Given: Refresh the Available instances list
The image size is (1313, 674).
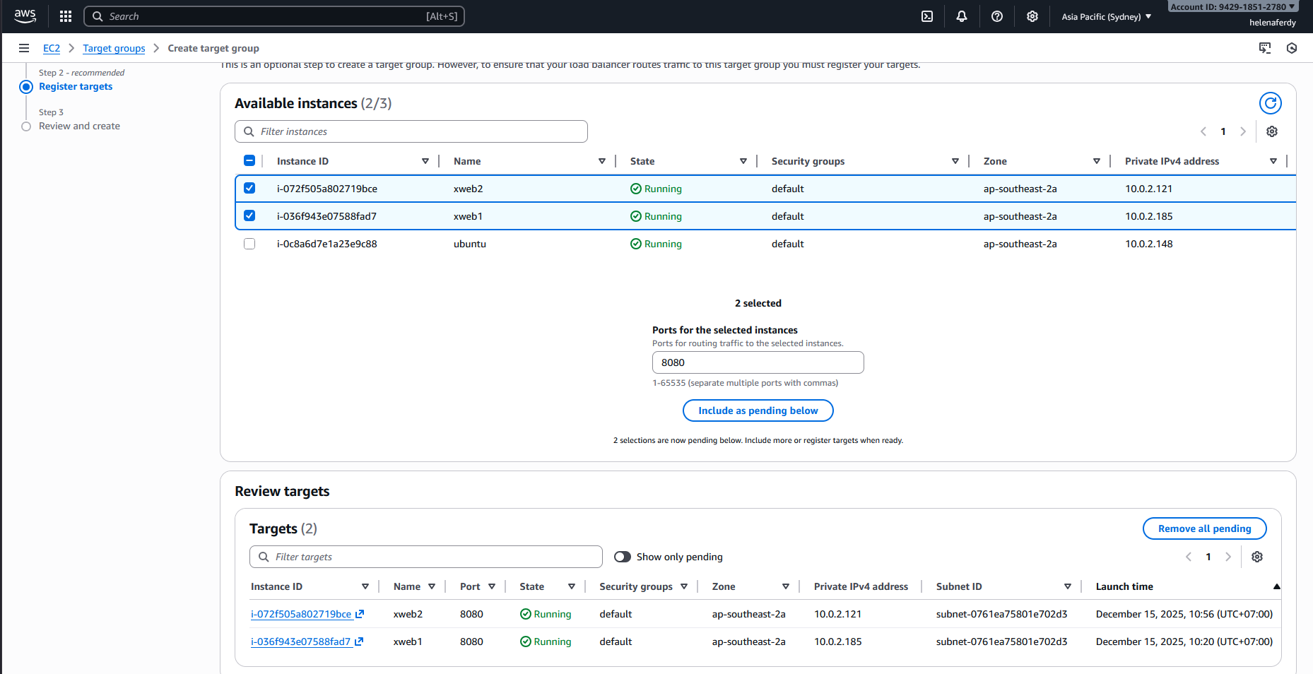Looking at the screenshot, I should pyautogui.click(x=1270, y=103).
